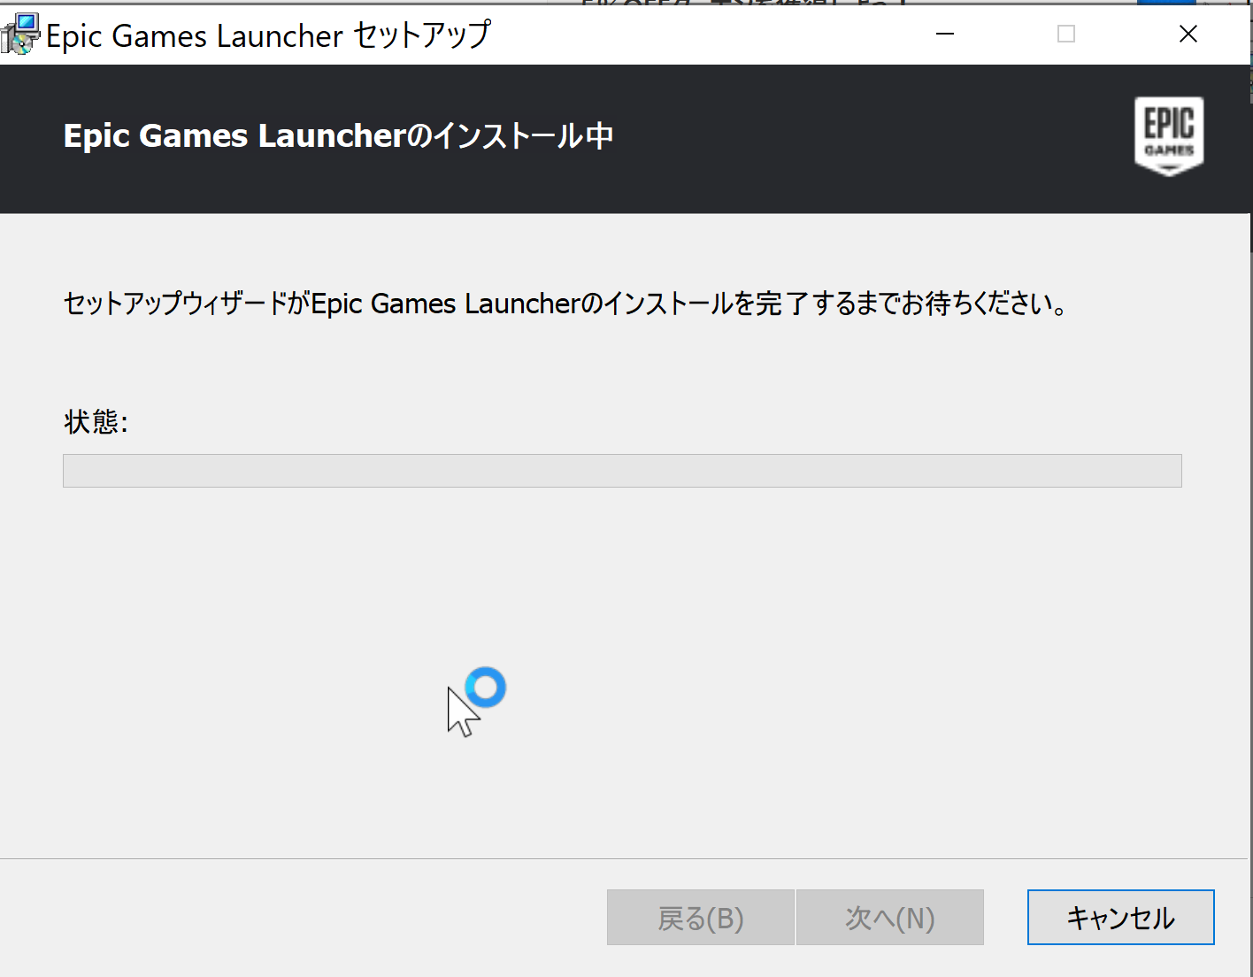The width and height of the screenshot is (1253, 977).
Task: Click the disabled maximize button
Action: (x=1066, y=34)
